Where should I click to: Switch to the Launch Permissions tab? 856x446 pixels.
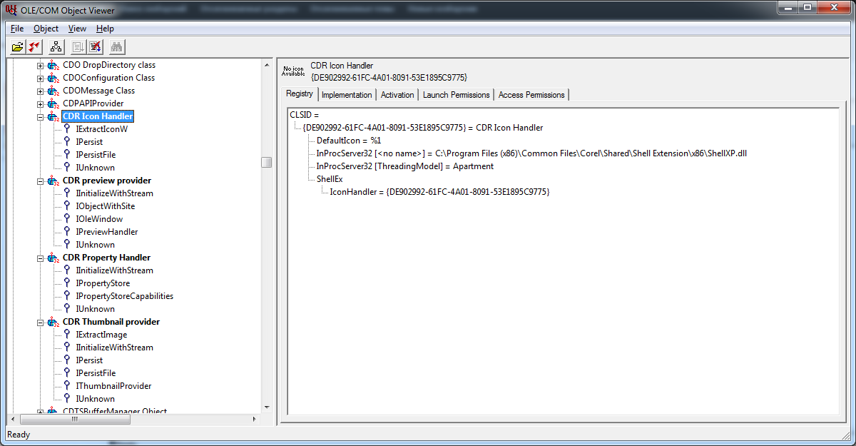click(457, 95)
